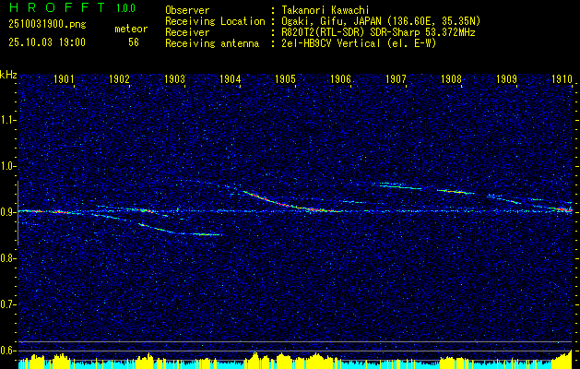Click the bright meteor echo descending between 1904 and 1906
580x369 pixels.
pyautogui.click(x=292, y=204)
